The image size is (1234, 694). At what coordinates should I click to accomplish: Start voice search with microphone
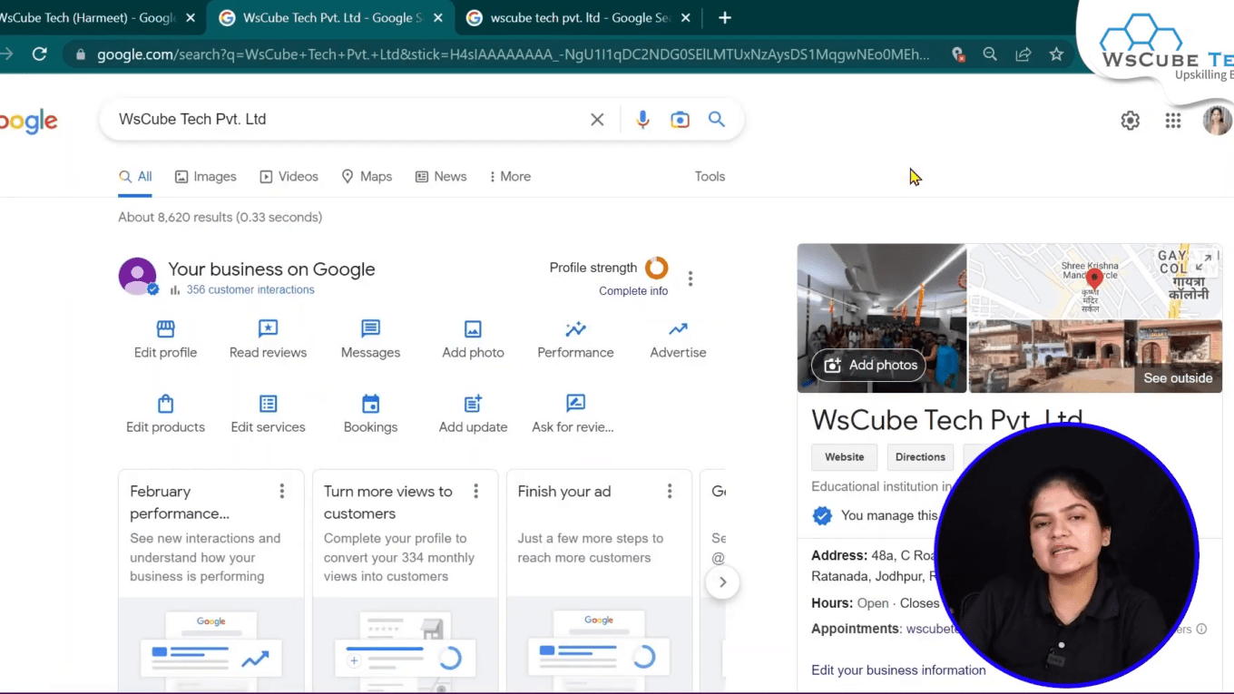point(642,120)
